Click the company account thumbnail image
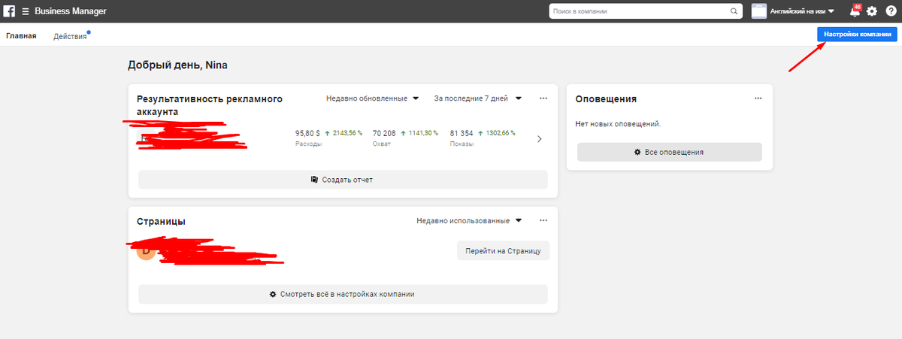 tap(758, 11)
